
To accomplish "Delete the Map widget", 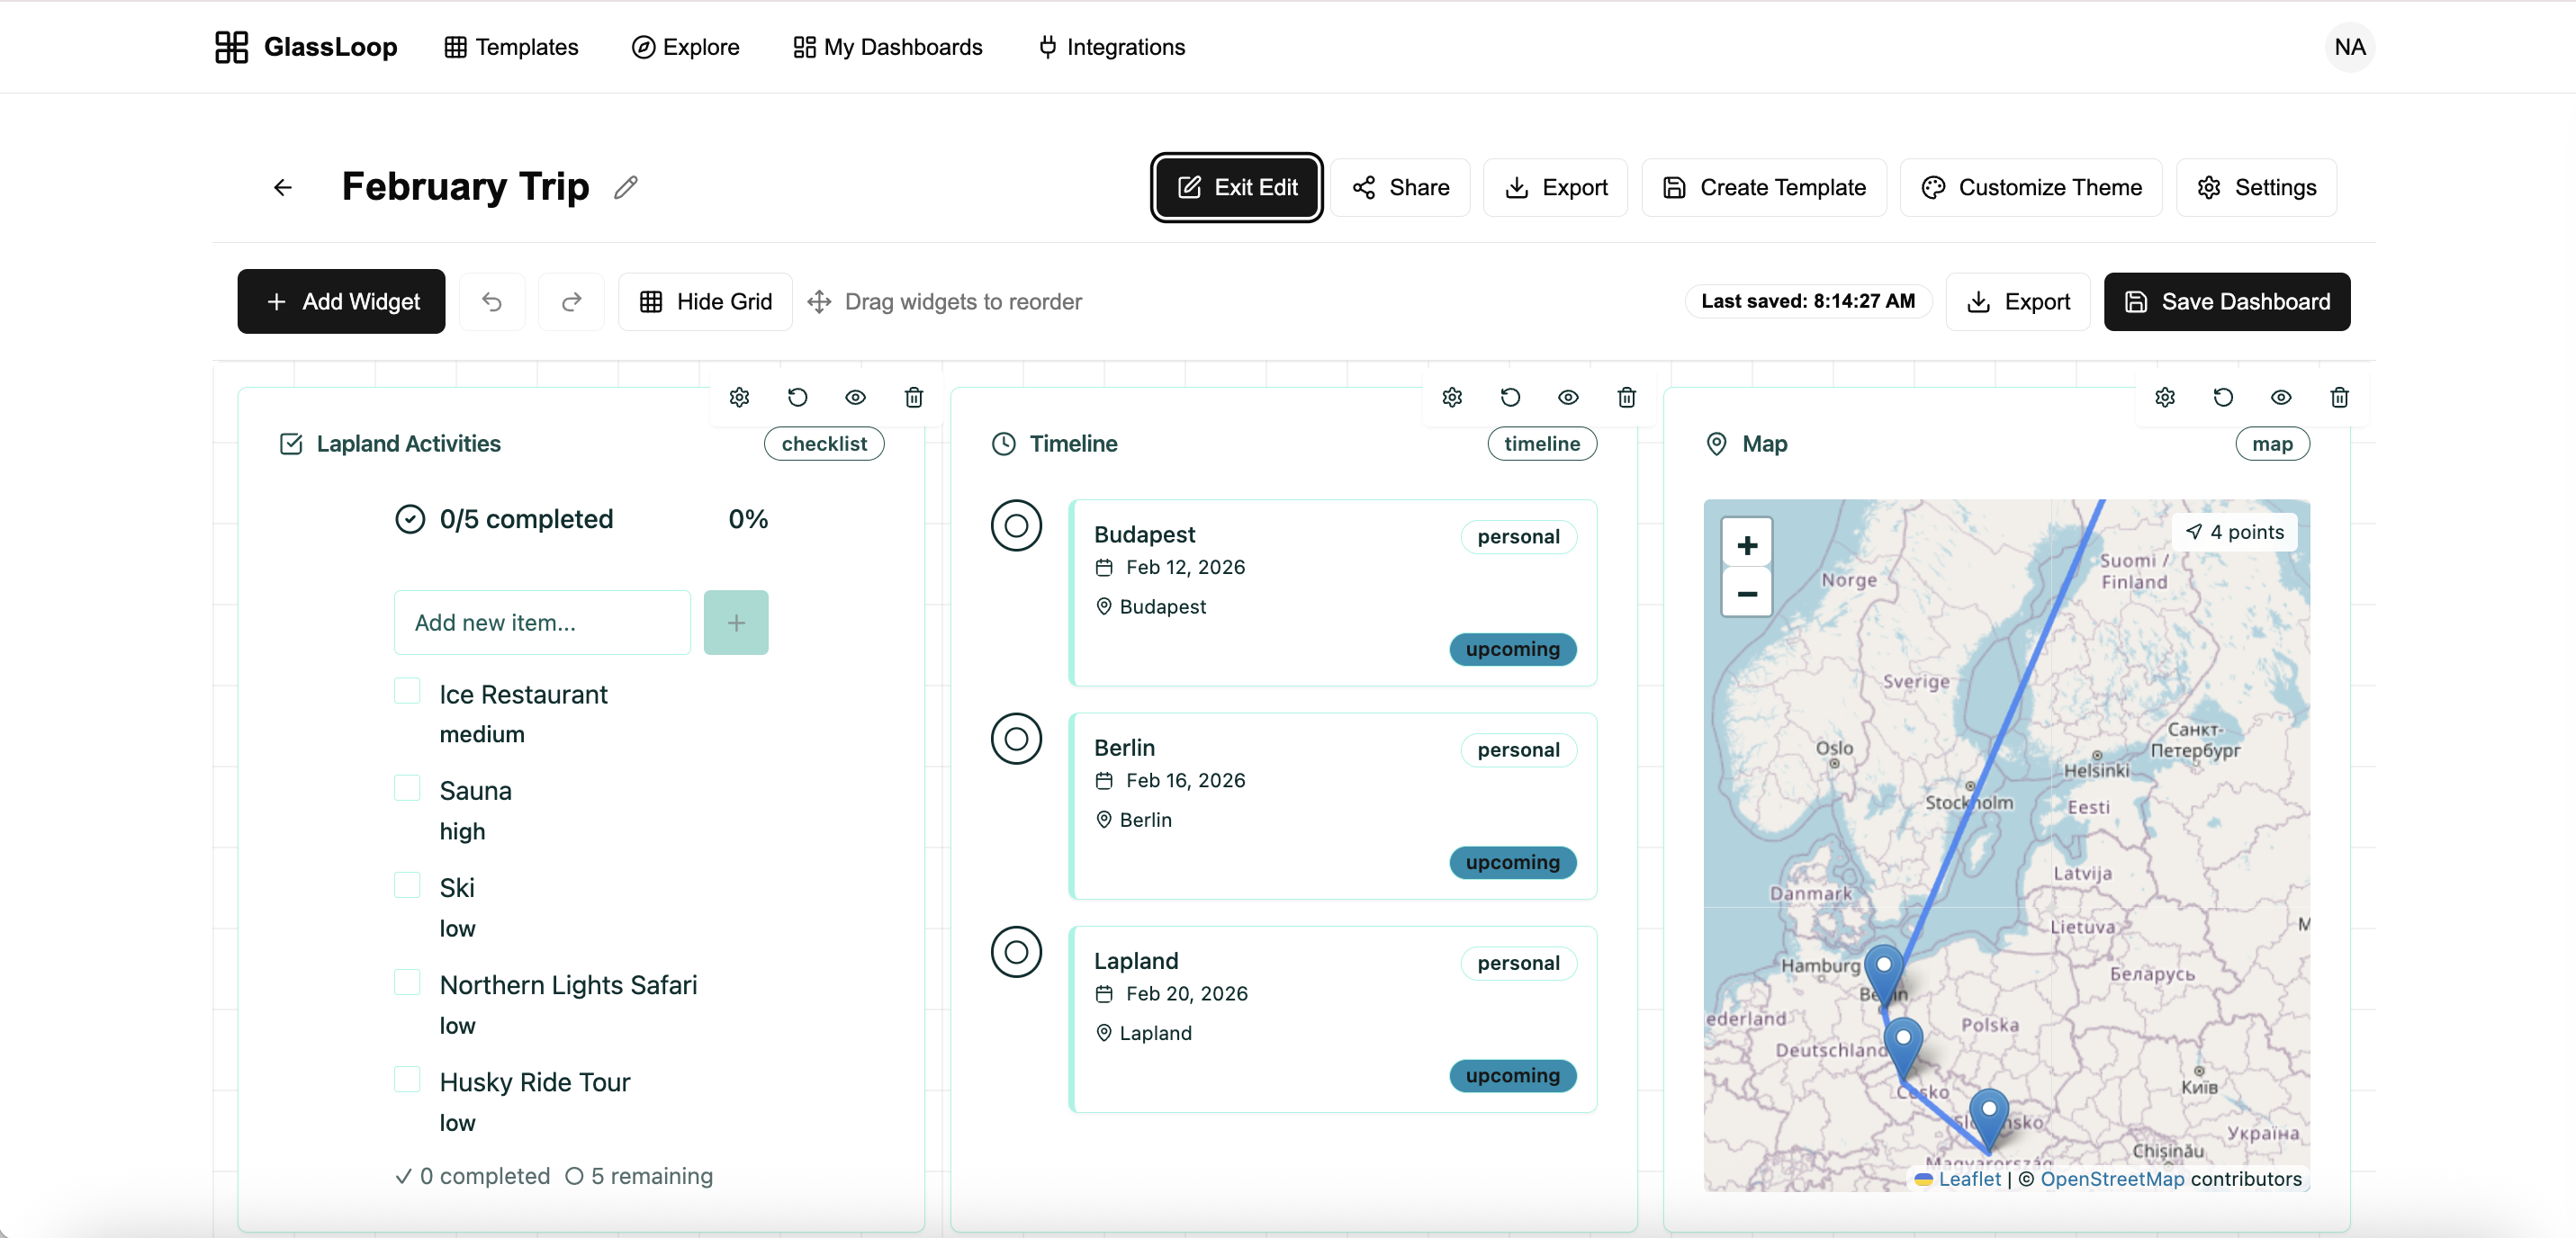I will (2340, 397).
